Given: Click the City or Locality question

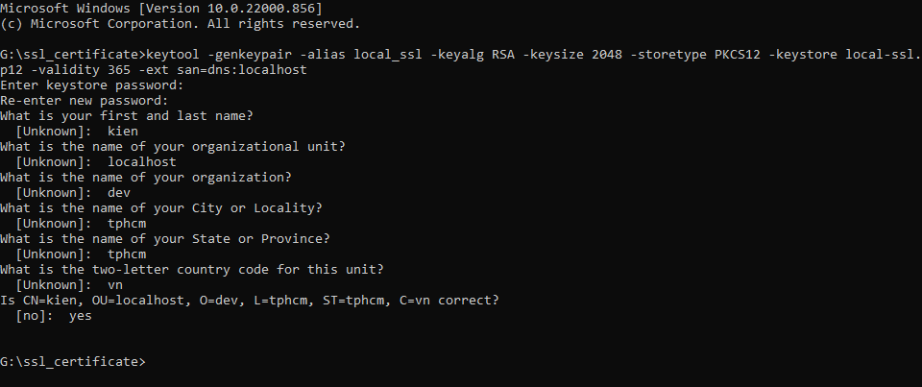Looking at the screenshot, I should pos(160,207).
